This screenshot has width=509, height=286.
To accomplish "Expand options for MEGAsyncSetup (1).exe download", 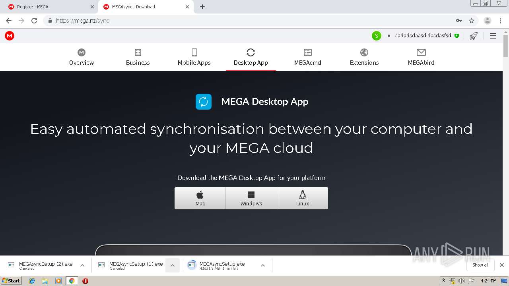I will click(x=173, y=265).
